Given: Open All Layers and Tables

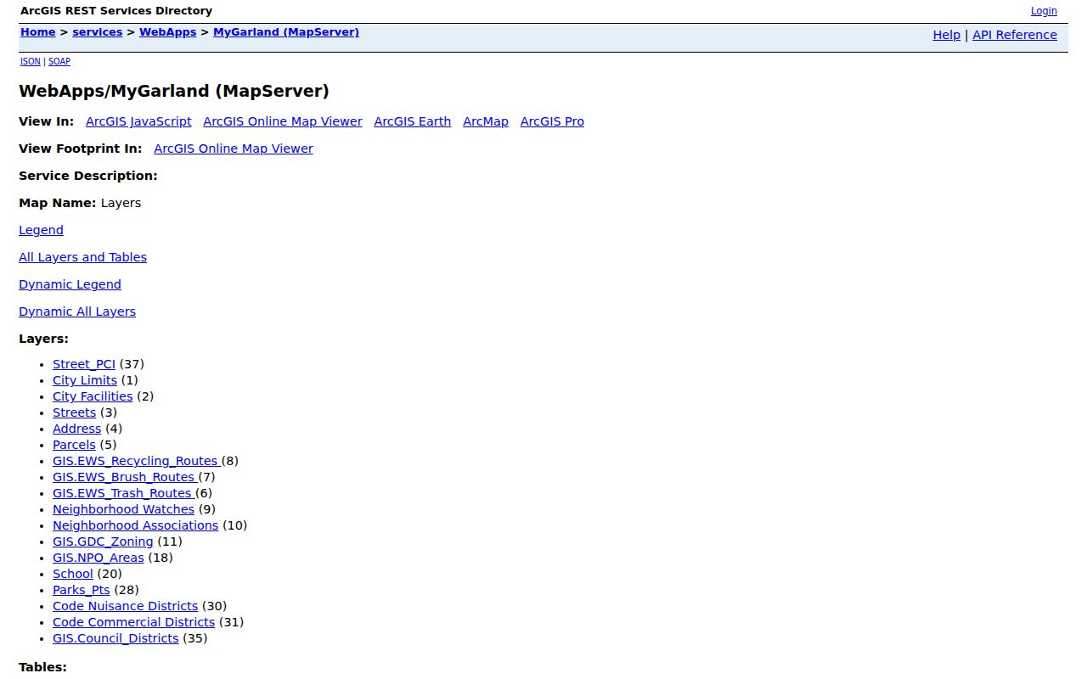Looking at the screenshot, I should click(x=82, y=257).
